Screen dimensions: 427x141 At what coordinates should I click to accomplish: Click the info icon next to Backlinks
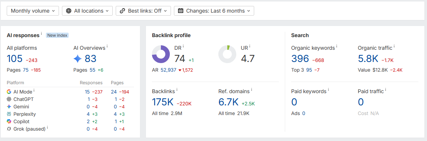click(x=177, y=90)
